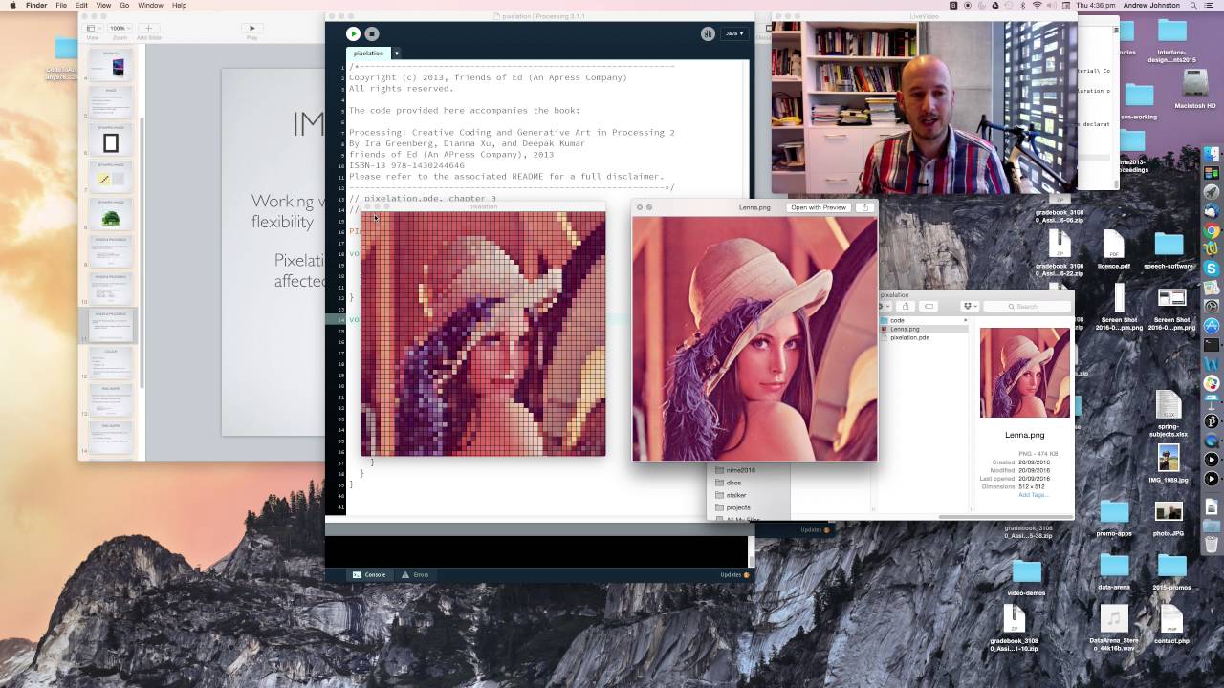Open the Go menu
Viewport: 1224px width, 688px height.
(x=124, y=6)
